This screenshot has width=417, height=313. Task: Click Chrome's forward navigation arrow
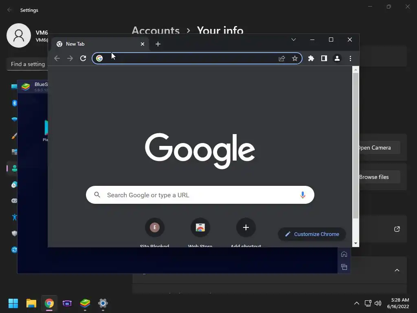(x=70, y=58)
